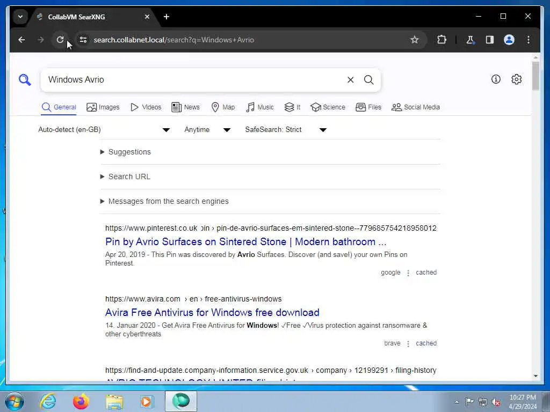This screenshot has width=550, height=412.
Task: Open the Windows Start menu
Action: pyautogui.click(x=15, y=401)
